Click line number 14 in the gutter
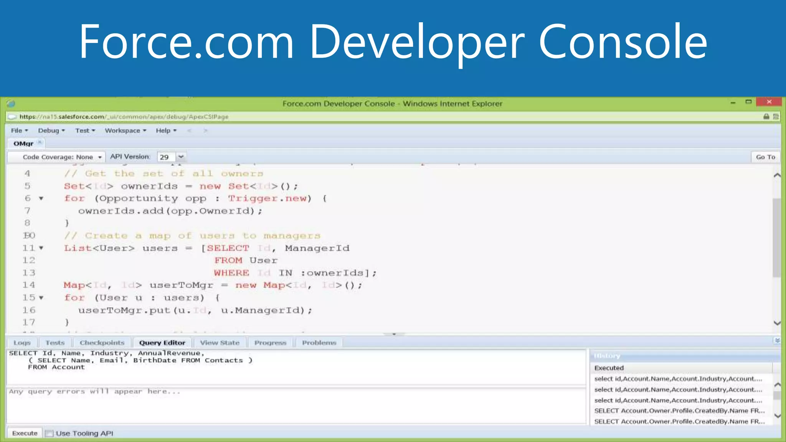 (x=28, y=285)
